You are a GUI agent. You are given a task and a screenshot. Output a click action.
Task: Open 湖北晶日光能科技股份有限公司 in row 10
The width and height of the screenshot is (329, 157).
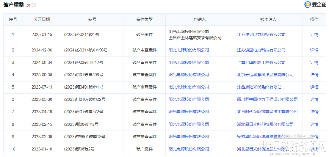point(265,149)
